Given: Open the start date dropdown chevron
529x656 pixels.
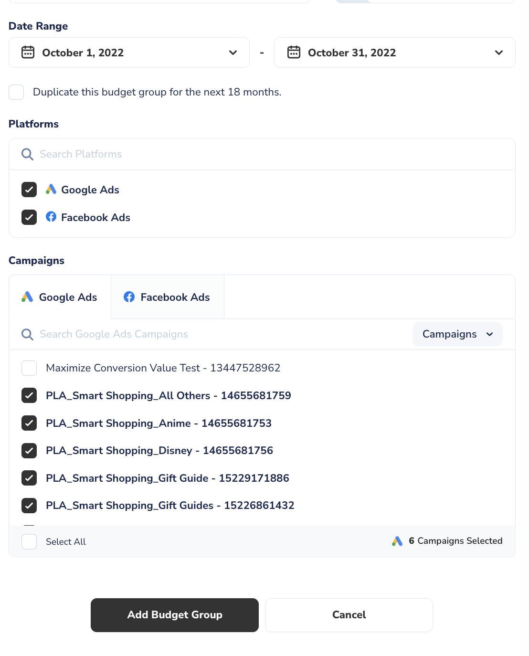Looking at the screenshot, I should [x=233, y=53].
